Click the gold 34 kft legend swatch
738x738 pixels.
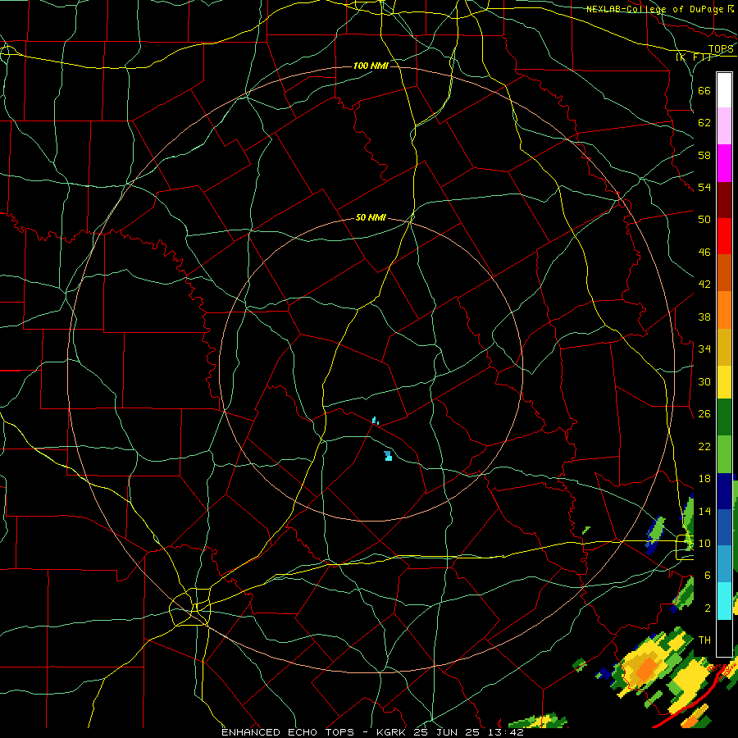(x=724, y=347)
